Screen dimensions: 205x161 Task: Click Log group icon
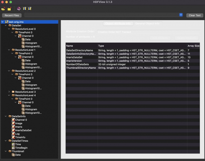pos(13,134)
